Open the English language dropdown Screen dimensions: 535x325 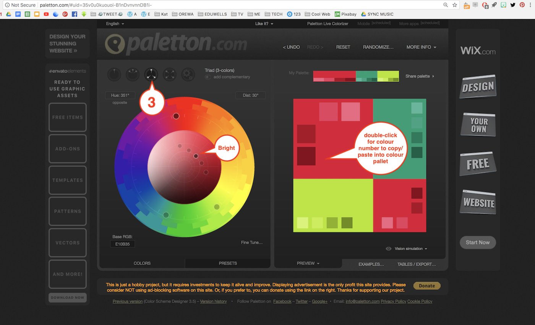[115, 24]
